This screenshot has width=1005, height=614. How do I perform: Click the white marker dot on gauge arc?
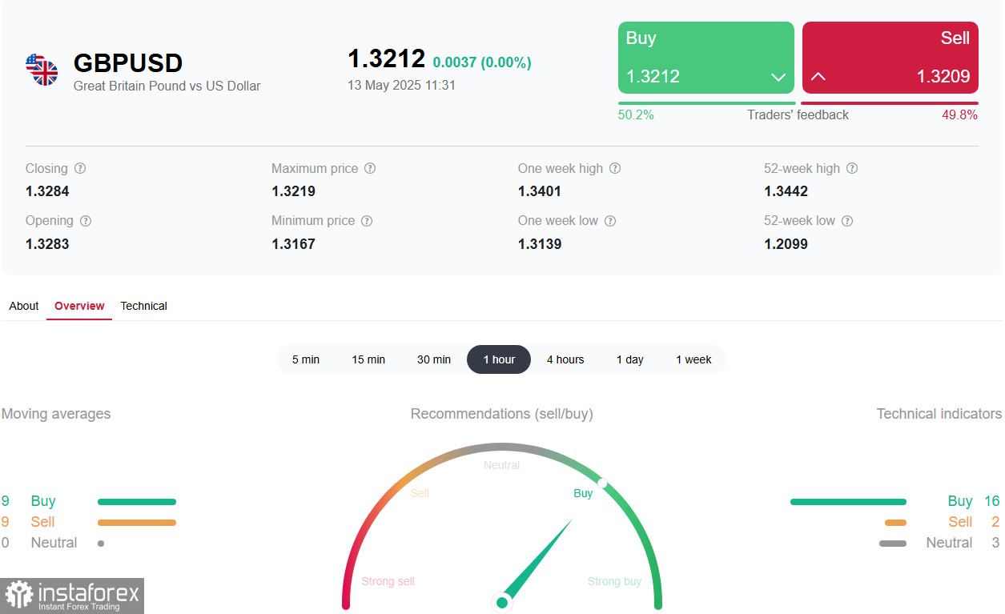point(602,483)
